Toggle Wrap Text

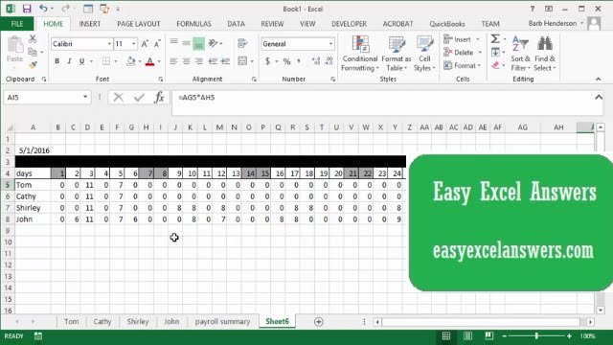pyautogui.click(x=242, y=43)
